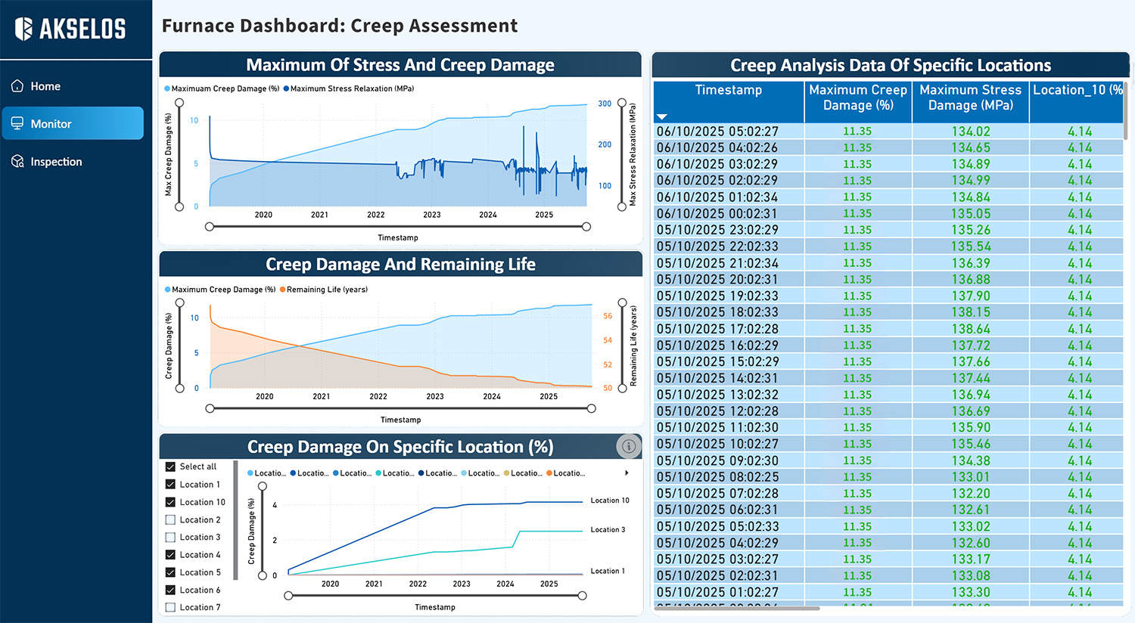Expand location legend with the right arrow
This screenshot has width=1135, height=623.
coord(626,473)
